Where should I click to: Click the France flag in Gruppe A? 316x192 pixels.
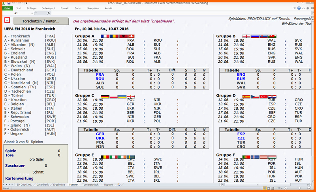(x=105, y=36)
